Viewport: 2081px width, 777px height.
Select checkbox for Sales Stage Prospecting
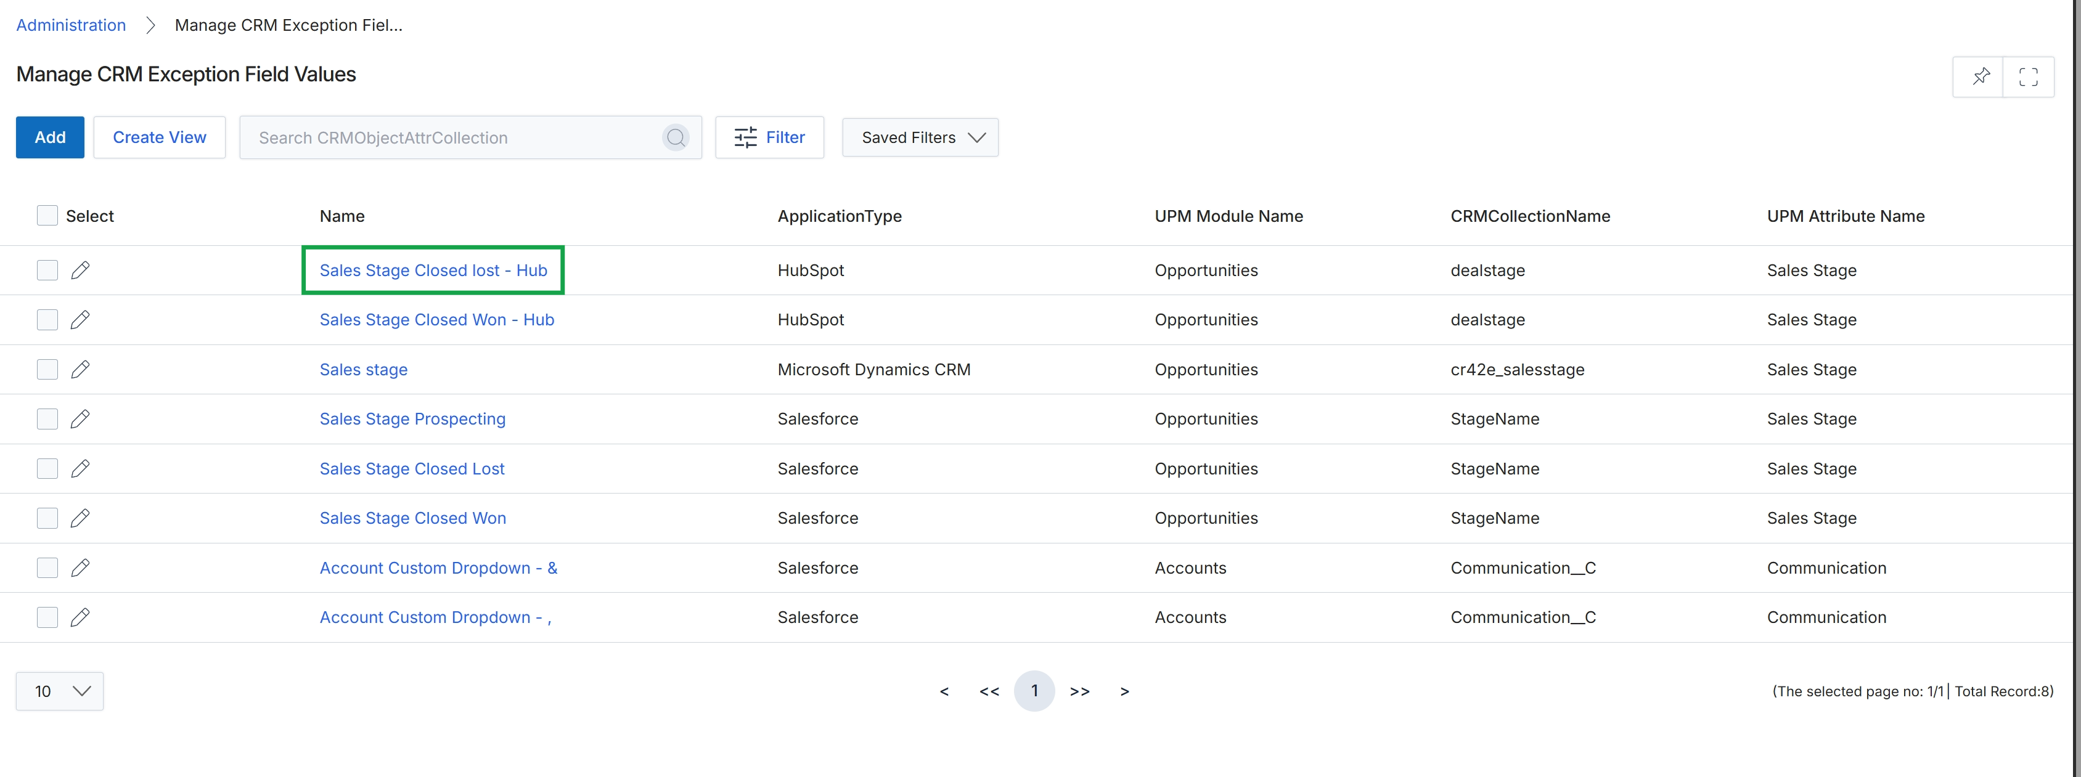[x=47, y=418]
